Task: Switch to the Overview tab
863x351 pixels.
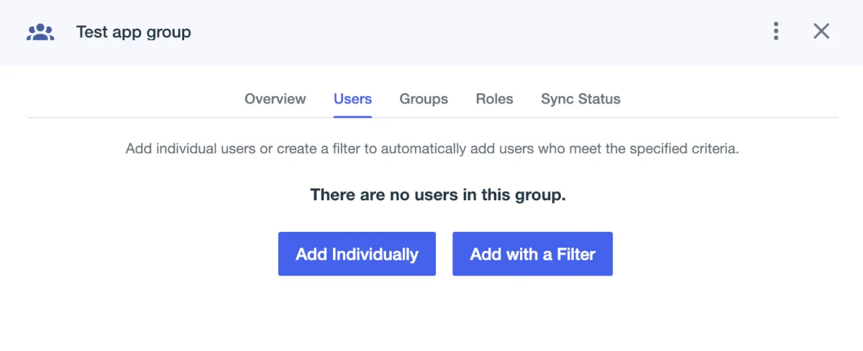Action: point(275,99)
